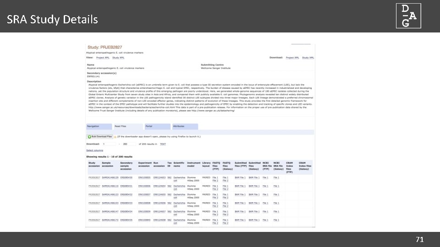Open the Select columns link
The image size is (440, 247).
pos(94,150)
